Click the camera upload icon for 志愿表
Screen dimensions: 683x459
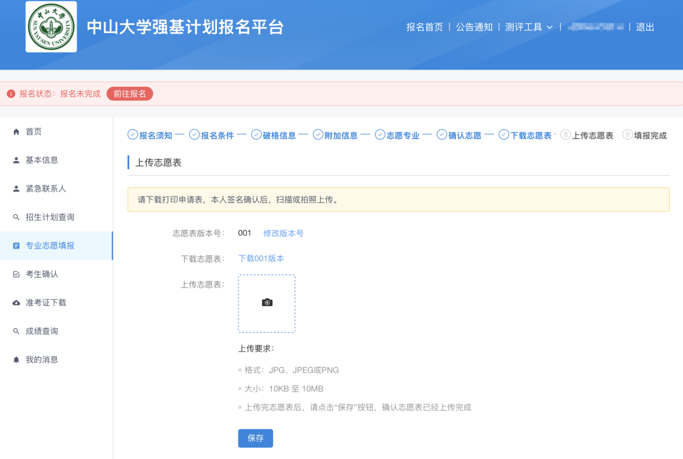pos(266,302)
